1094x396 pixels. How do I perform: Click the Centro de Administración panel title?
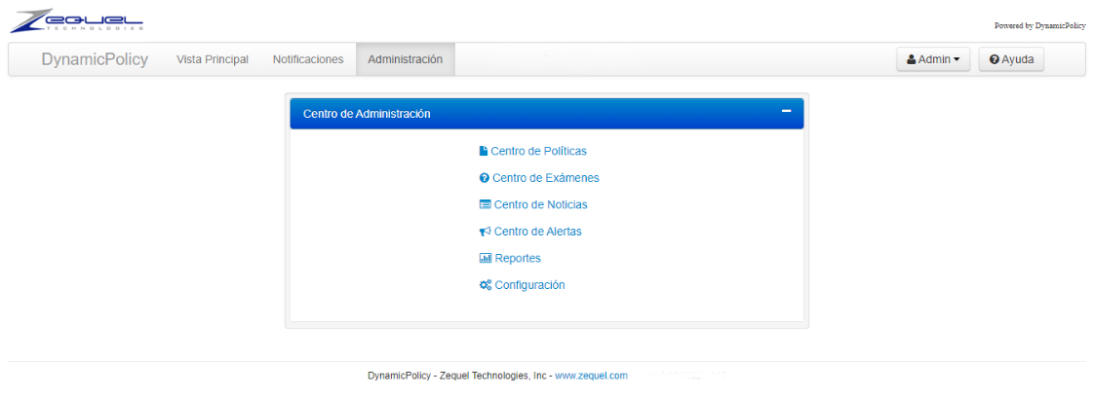click(x=367, y=114)
